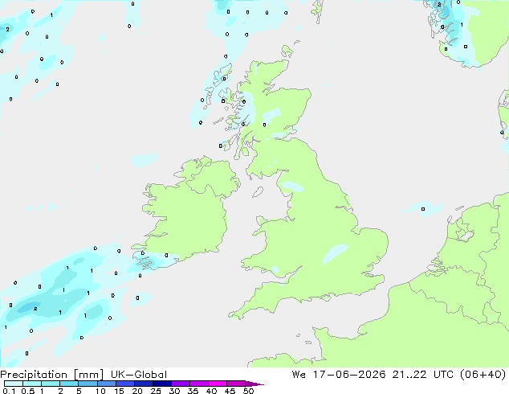This screenshot has width=509, height=394.
Task: Pick the 1–2 mm legend color segment
Action: (x=51, y=384)
